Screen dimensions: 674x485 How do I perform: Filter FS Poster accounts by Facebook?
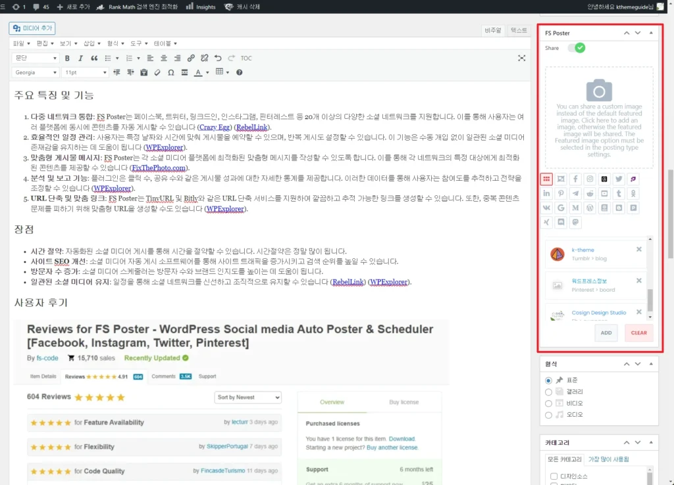[x=575, y=179]
